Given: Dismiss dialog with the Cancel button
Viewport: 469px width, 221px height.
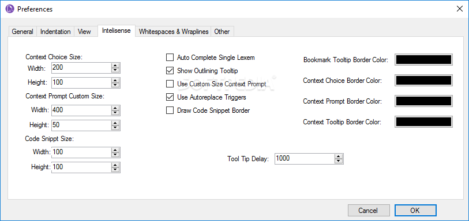Looking at the screenshot, I should click(369, 210).
